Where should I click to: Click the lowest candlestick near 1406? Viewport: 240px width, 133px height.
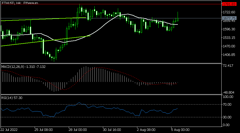click(54, 58)
